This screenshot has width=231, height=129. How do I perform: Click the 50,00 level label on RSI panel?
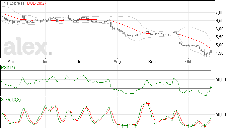pos(221,80)
